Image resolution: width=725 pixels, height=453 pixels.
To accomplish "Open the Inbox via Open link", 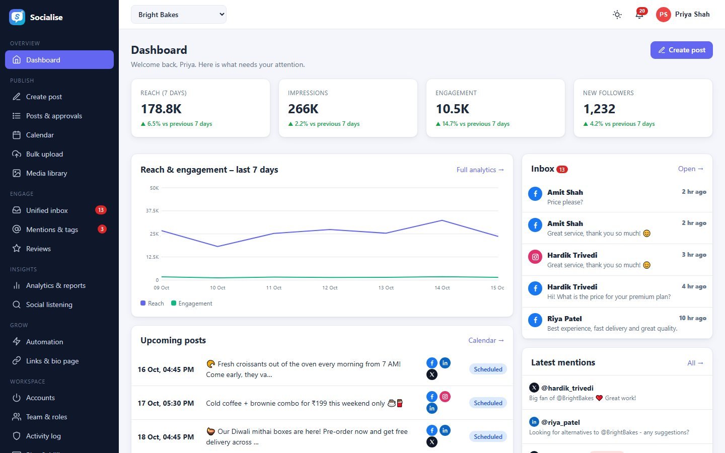I will (691, 169).
